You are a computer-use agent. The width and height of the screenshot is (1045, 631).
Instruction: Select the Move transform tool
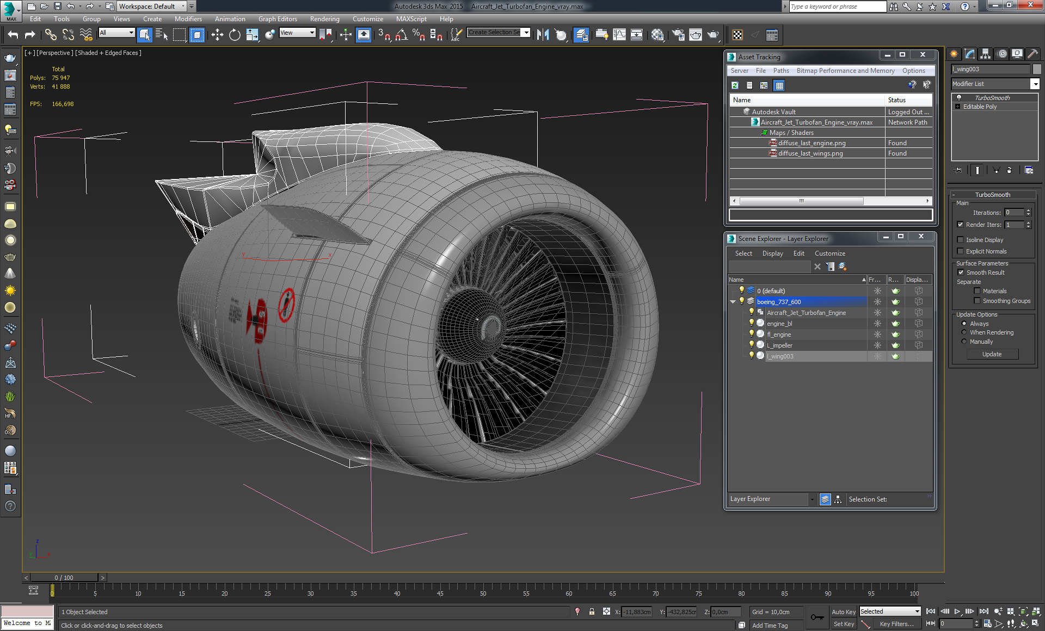tap(217, 35)
